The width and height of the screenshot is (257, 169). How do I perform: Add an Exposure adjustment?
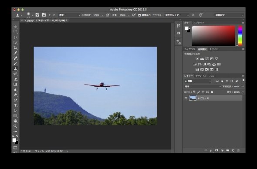point(212,59)
